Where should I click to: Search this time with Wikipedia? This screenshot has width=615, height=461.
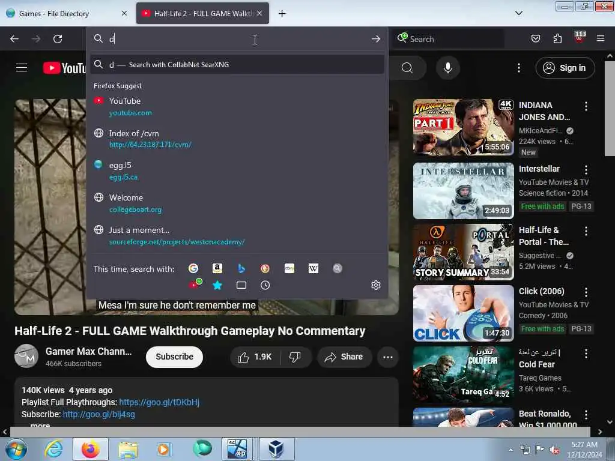(x=314, y=268)
